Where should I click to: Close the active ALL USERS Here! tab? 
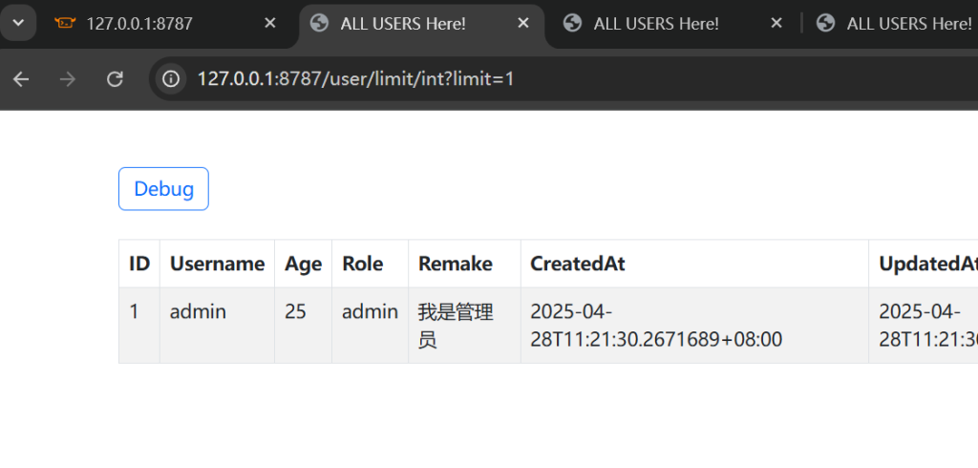522,24
